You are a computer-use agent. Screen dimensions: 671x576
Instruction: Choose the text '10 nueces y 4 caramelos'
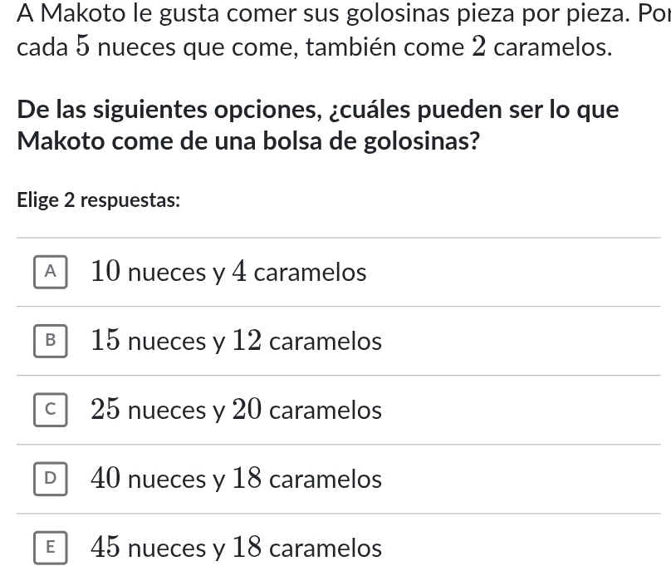coord(228,272)
